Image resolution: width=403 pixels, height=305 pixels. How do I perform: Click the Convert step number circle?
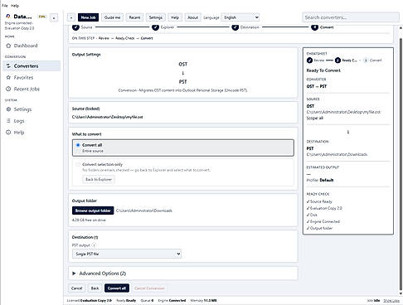314,27
